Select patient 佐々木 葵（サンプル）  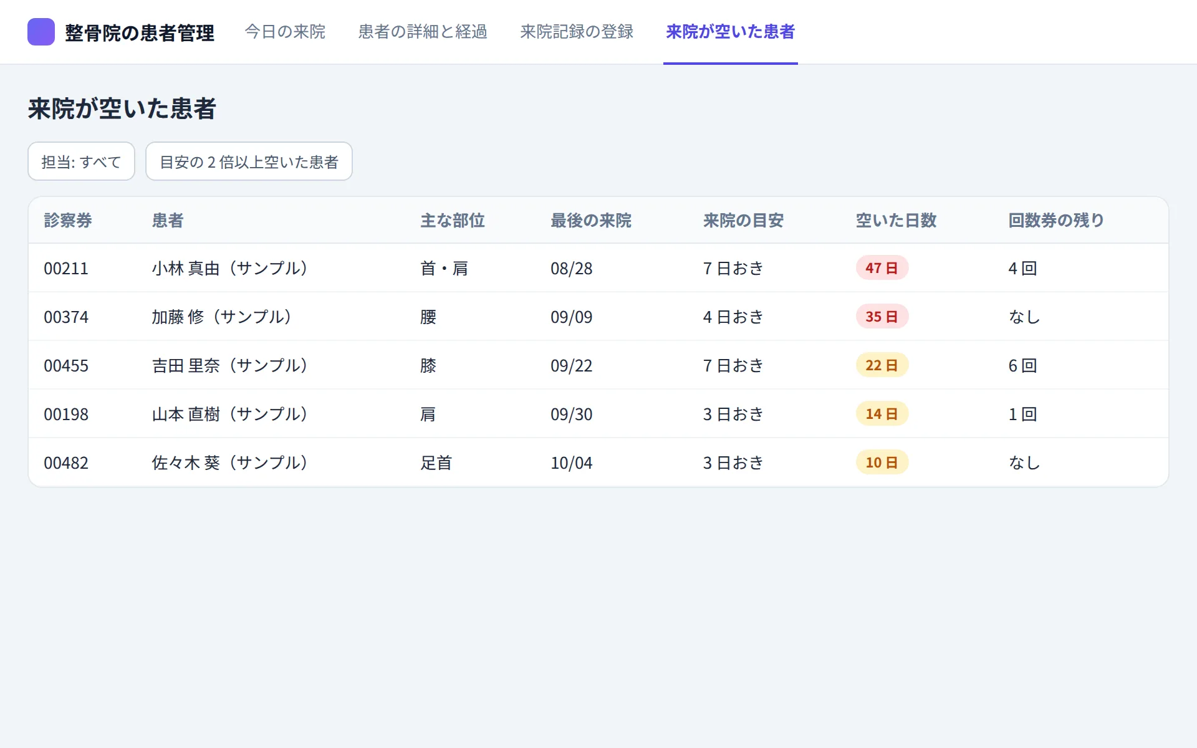tap(230, 463)
